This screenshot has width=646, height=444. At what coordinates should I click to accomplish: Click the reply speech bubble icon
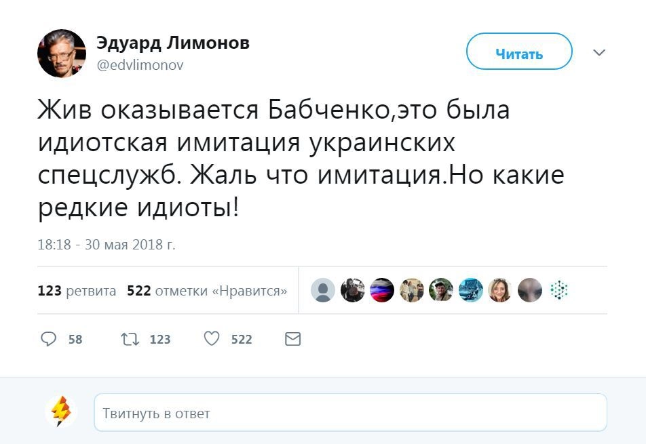49,339
